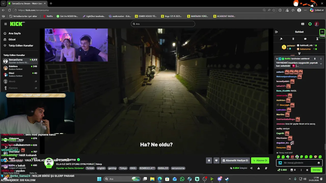Focus the Bir mesaj gönderin input
326x183 pixels.
(299, 163)
